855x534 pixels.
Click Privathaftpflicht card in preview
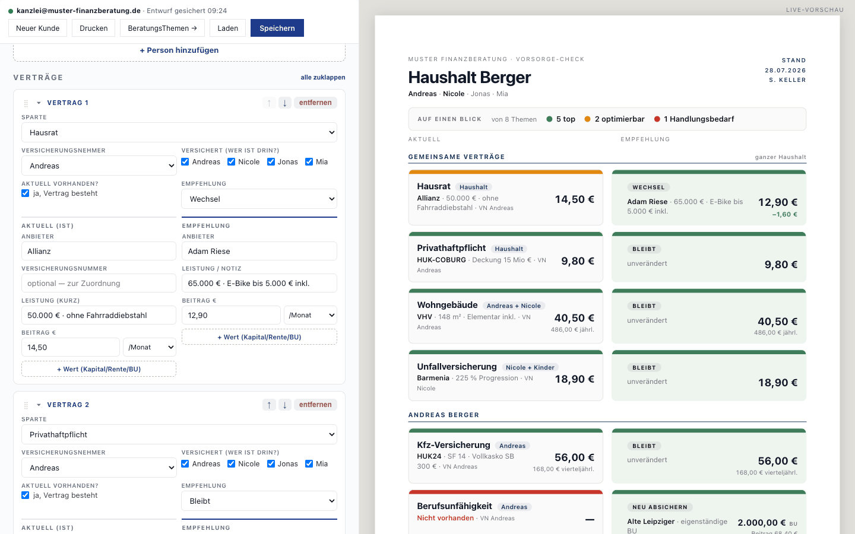click(506, 257)
